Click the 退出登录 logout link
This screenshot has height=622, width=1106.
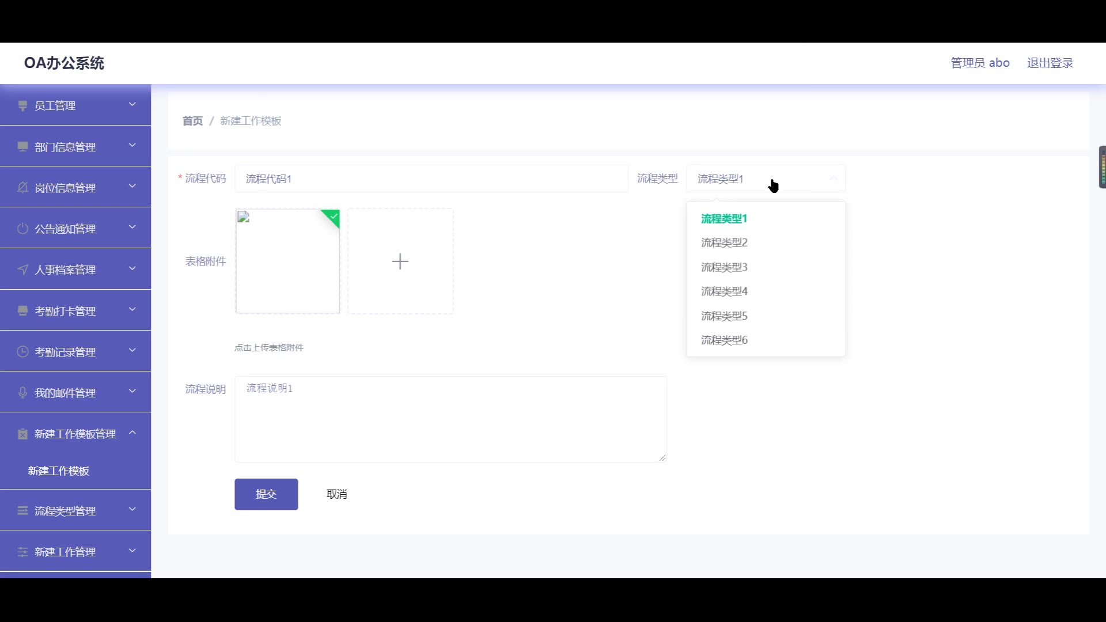tap(1050, 63)
